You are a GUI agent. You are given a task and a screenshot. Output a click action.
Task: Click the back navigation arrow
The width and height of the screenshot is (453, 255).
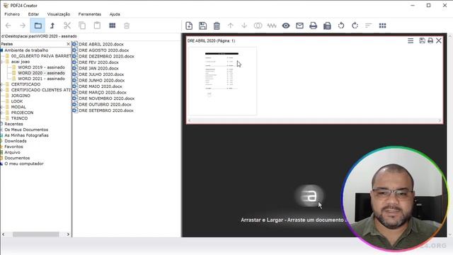(x=8, y=25)
